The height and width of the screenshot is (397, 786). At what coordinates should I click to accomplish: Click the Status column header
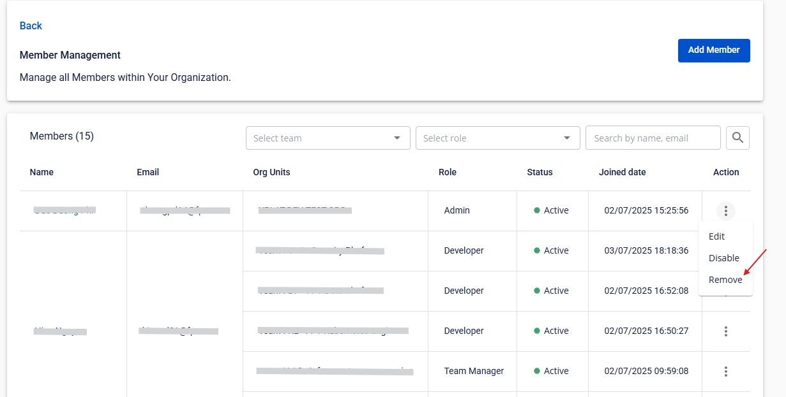click(540, 172)
